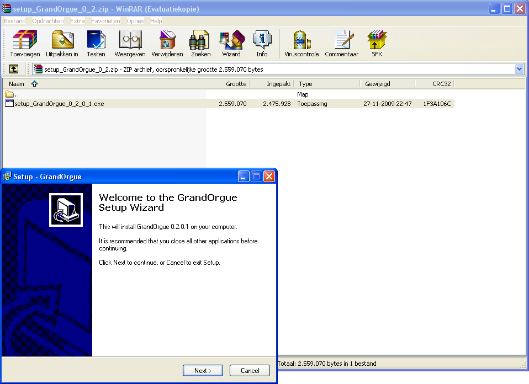Open the Opdrachten menu

click(48, 21)
